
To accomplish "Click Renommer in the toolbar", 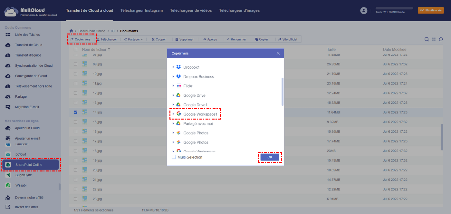I will click(236, 39).
